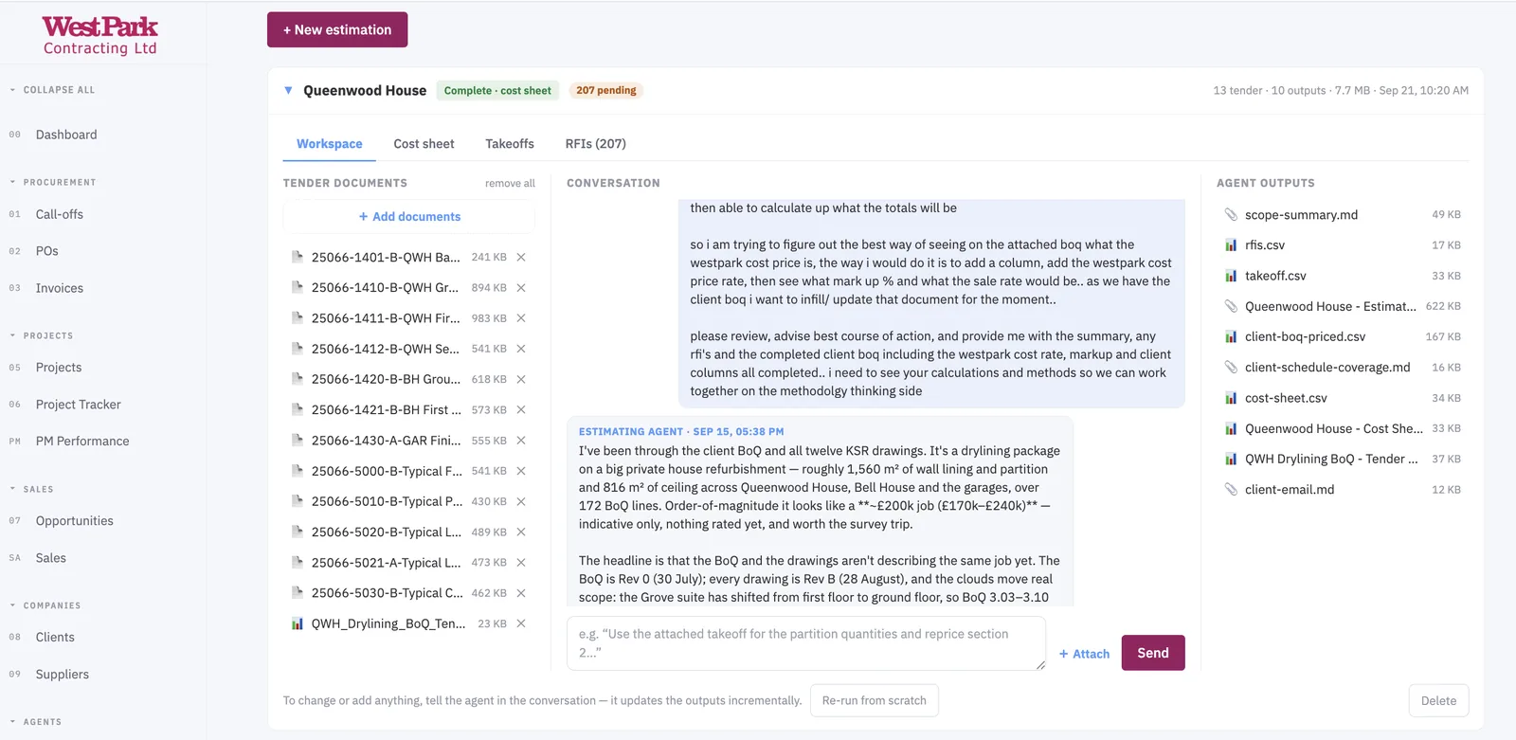Click paperclip icon beside client-email.md
The image size is (1516, 740).
click(x=1231, y=489)
